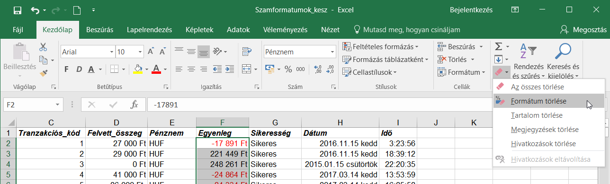This screenshot has height=184, width=610.
Task: Click the Bejelentkezés sign-in link
Action: click(471, 9)
